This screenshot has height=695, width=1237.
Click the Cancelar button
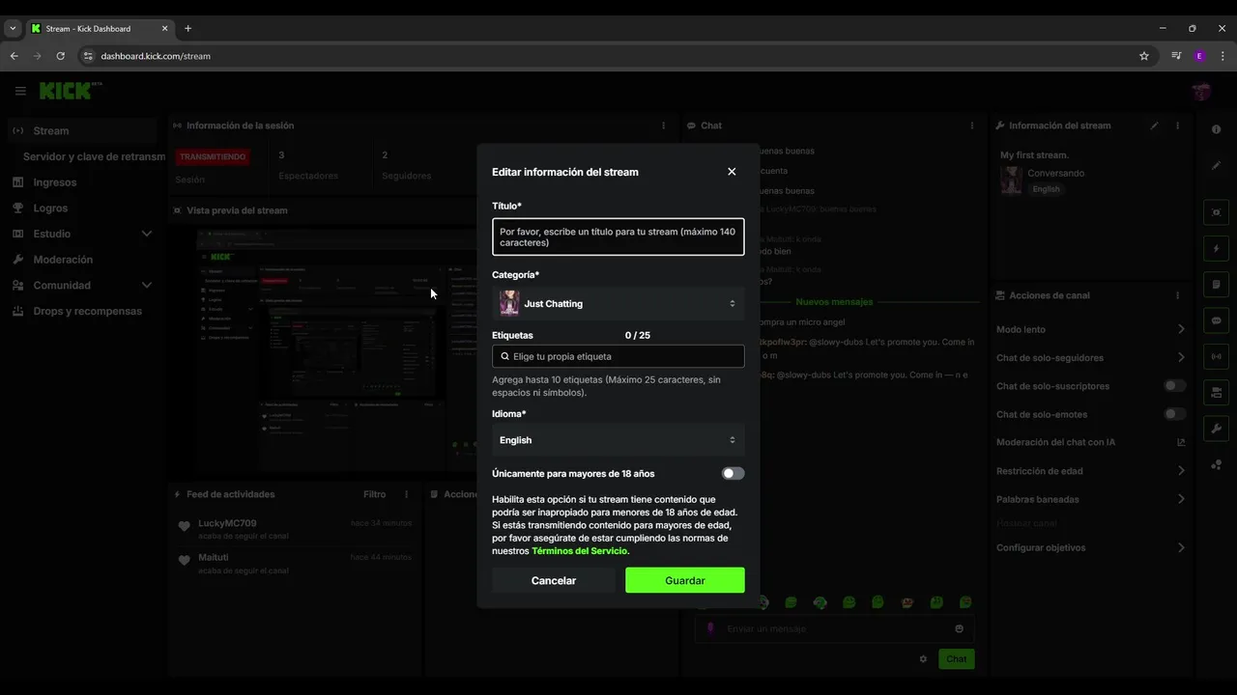(x=554, y=580)
